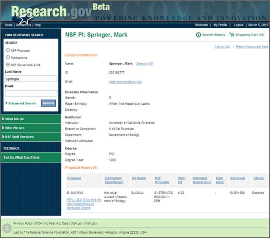Expand the Who We Are section
270x238 pixels.
[x=31, y=128]
